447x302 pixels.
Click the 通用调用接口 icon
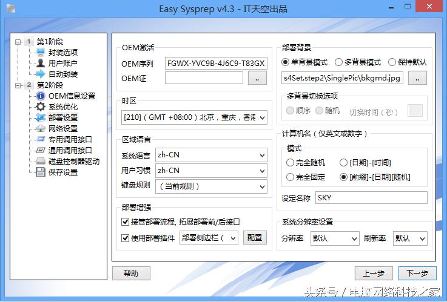pyautogui.click(x=41, y=150)
